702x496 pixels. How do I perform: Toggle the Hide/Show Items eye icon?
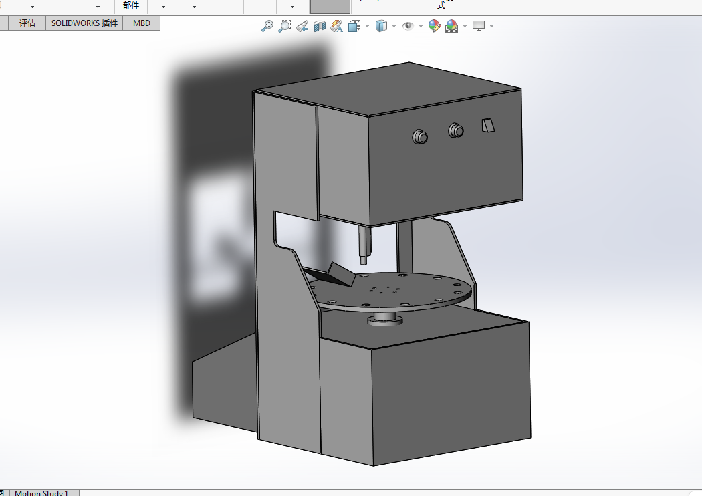[407, 27]
